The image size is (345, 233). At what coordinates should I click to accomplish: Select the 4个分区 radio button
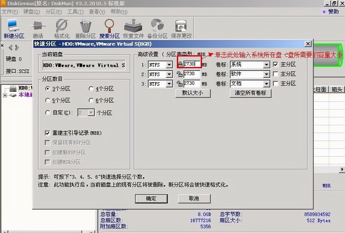coord(91,89)
